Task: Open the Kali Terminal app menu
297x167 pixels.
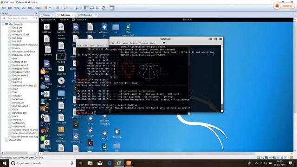Action: (x=79, y=19)
